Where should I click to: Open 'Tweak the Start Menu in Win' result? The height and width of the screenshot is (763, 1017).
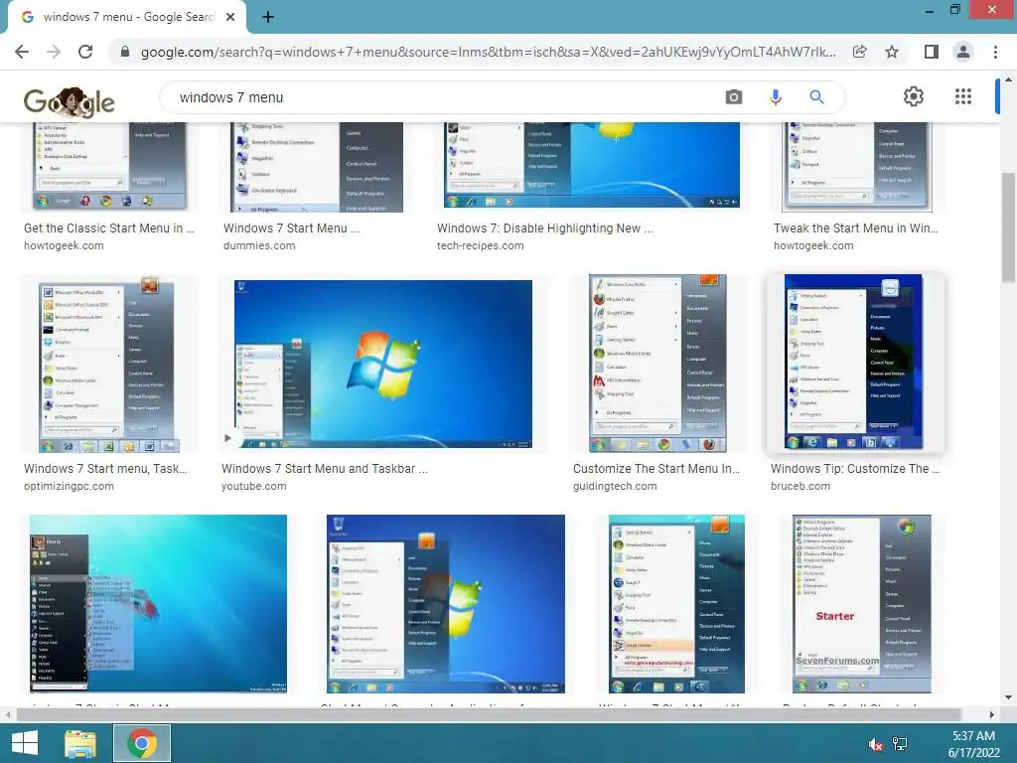[x=855, y=229]
